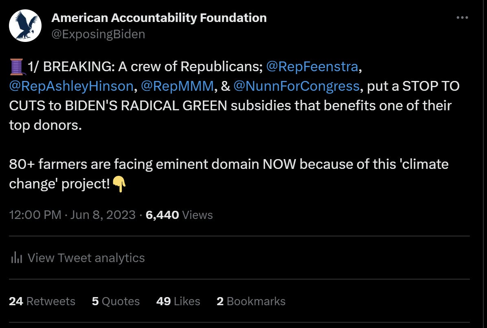Open the @RepAshleyHinson profile mention

click(x=71, y=86)
